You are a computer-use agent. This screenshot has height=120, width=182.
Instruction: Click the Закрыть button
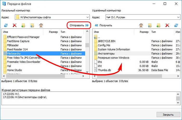tap(168, 115)
